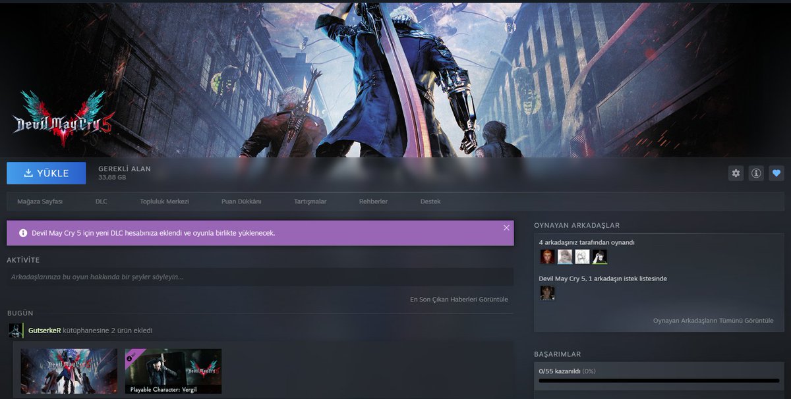Viewport: 791px width, 399px height.
Task: Click the activity comment input field
Action: tap(260, 277)
